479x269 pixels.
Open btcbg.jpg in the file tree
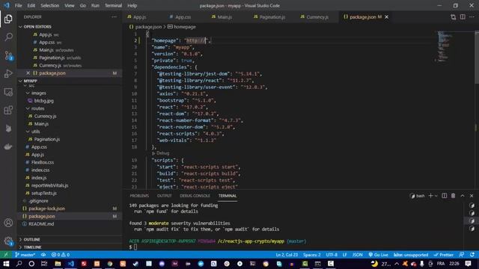(x=43, y=101)
